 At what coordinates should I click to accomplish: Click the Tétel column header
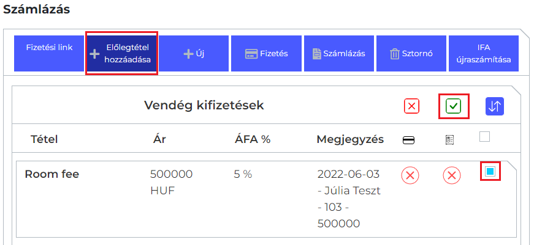[x=44, y=139]
